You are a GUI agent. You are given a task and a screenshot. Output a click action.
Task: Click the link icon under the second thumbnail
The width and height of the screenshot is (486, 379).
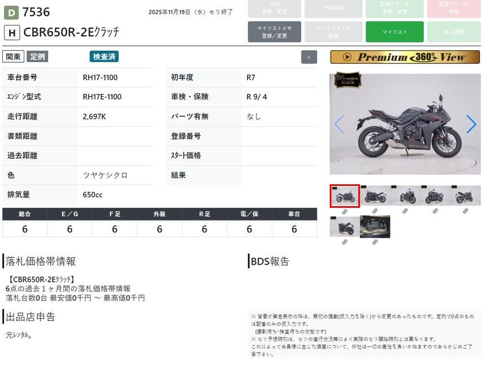pos(375,212)
